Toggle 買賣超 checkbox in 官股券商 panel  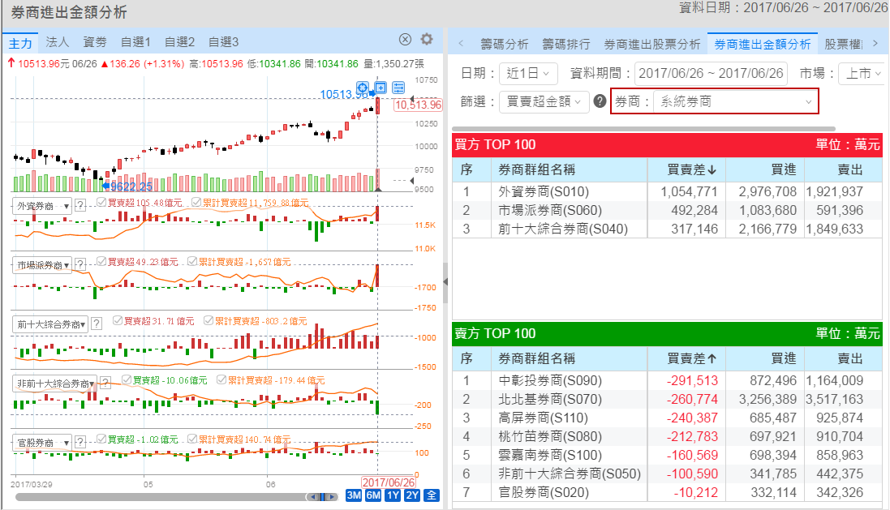(101, 439)
